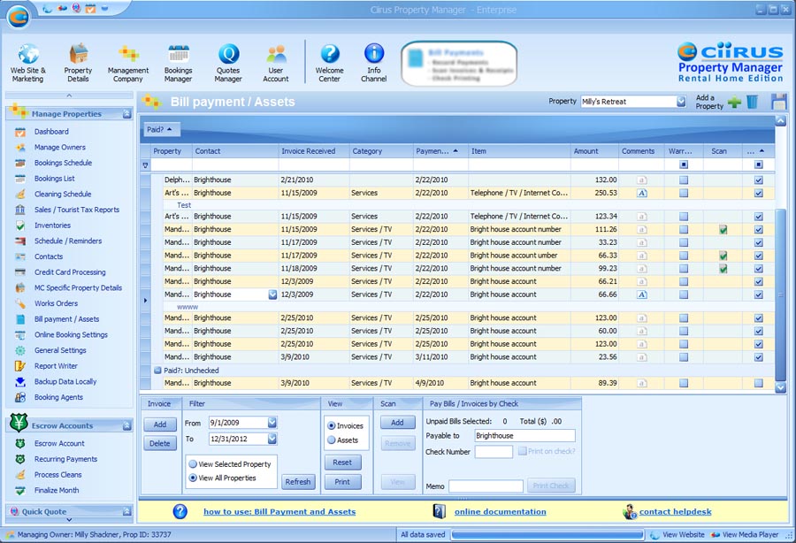Select View All Properties radio button

(193, 478)
